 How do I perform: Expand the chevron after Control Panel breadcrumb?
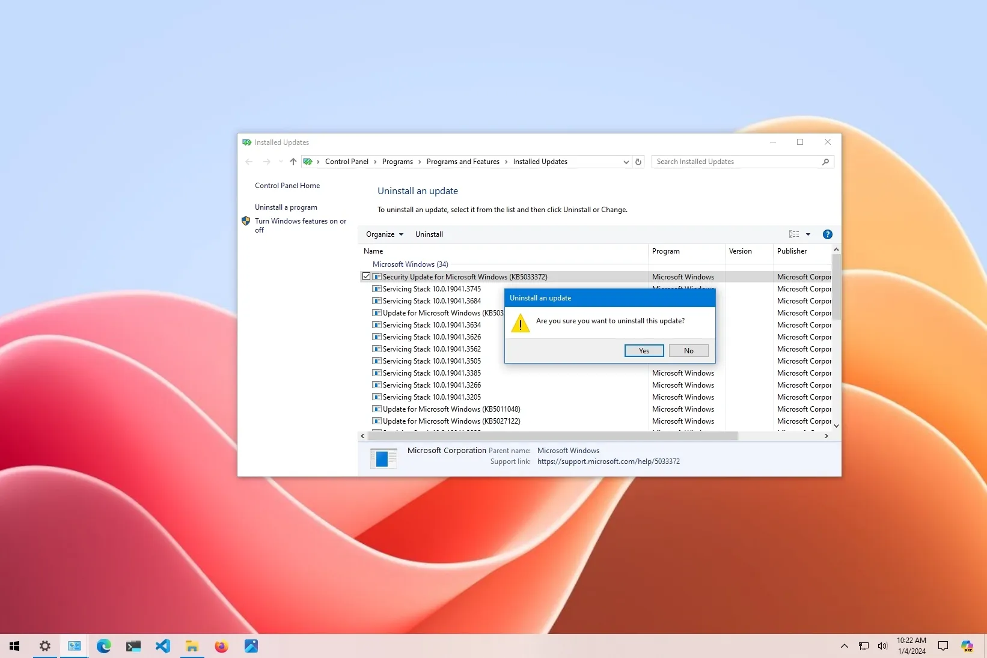375,162
